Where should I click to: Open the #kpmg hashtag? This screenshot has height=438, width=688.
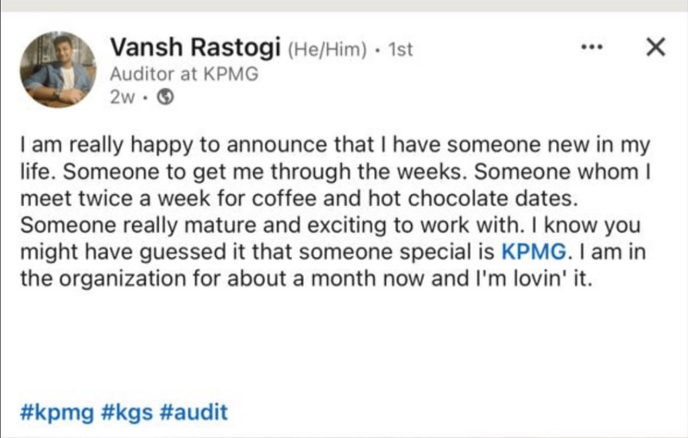[x=57, y=412]
